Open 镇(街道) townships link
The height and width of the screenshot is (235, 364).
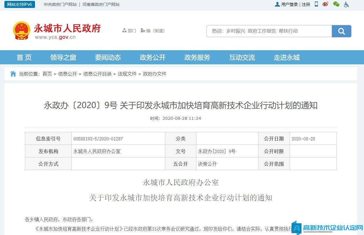tap(153, 31)
